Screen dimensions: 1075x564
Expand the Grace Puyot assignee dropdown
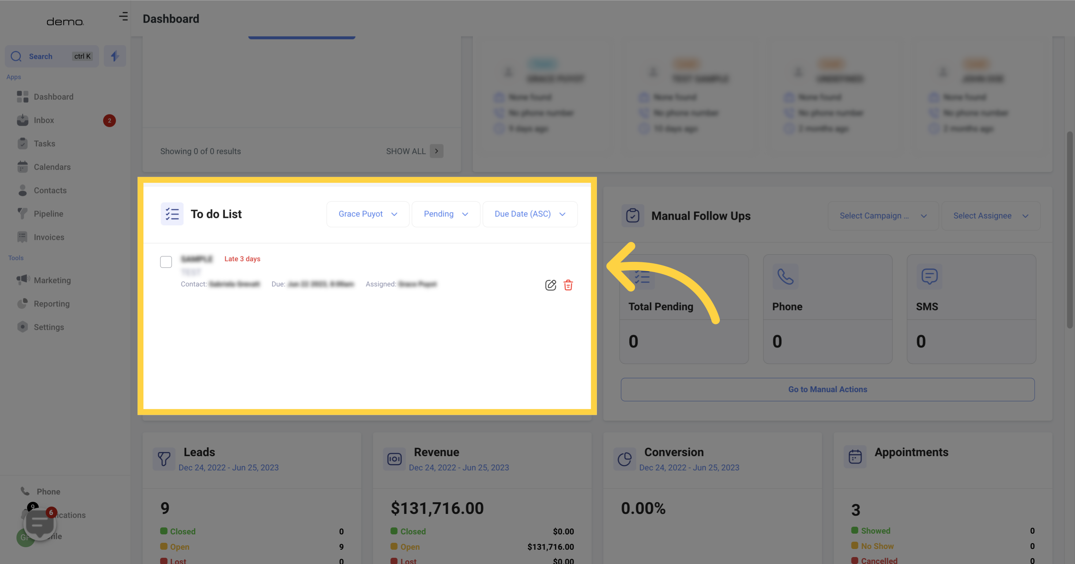tap(367, 214)
